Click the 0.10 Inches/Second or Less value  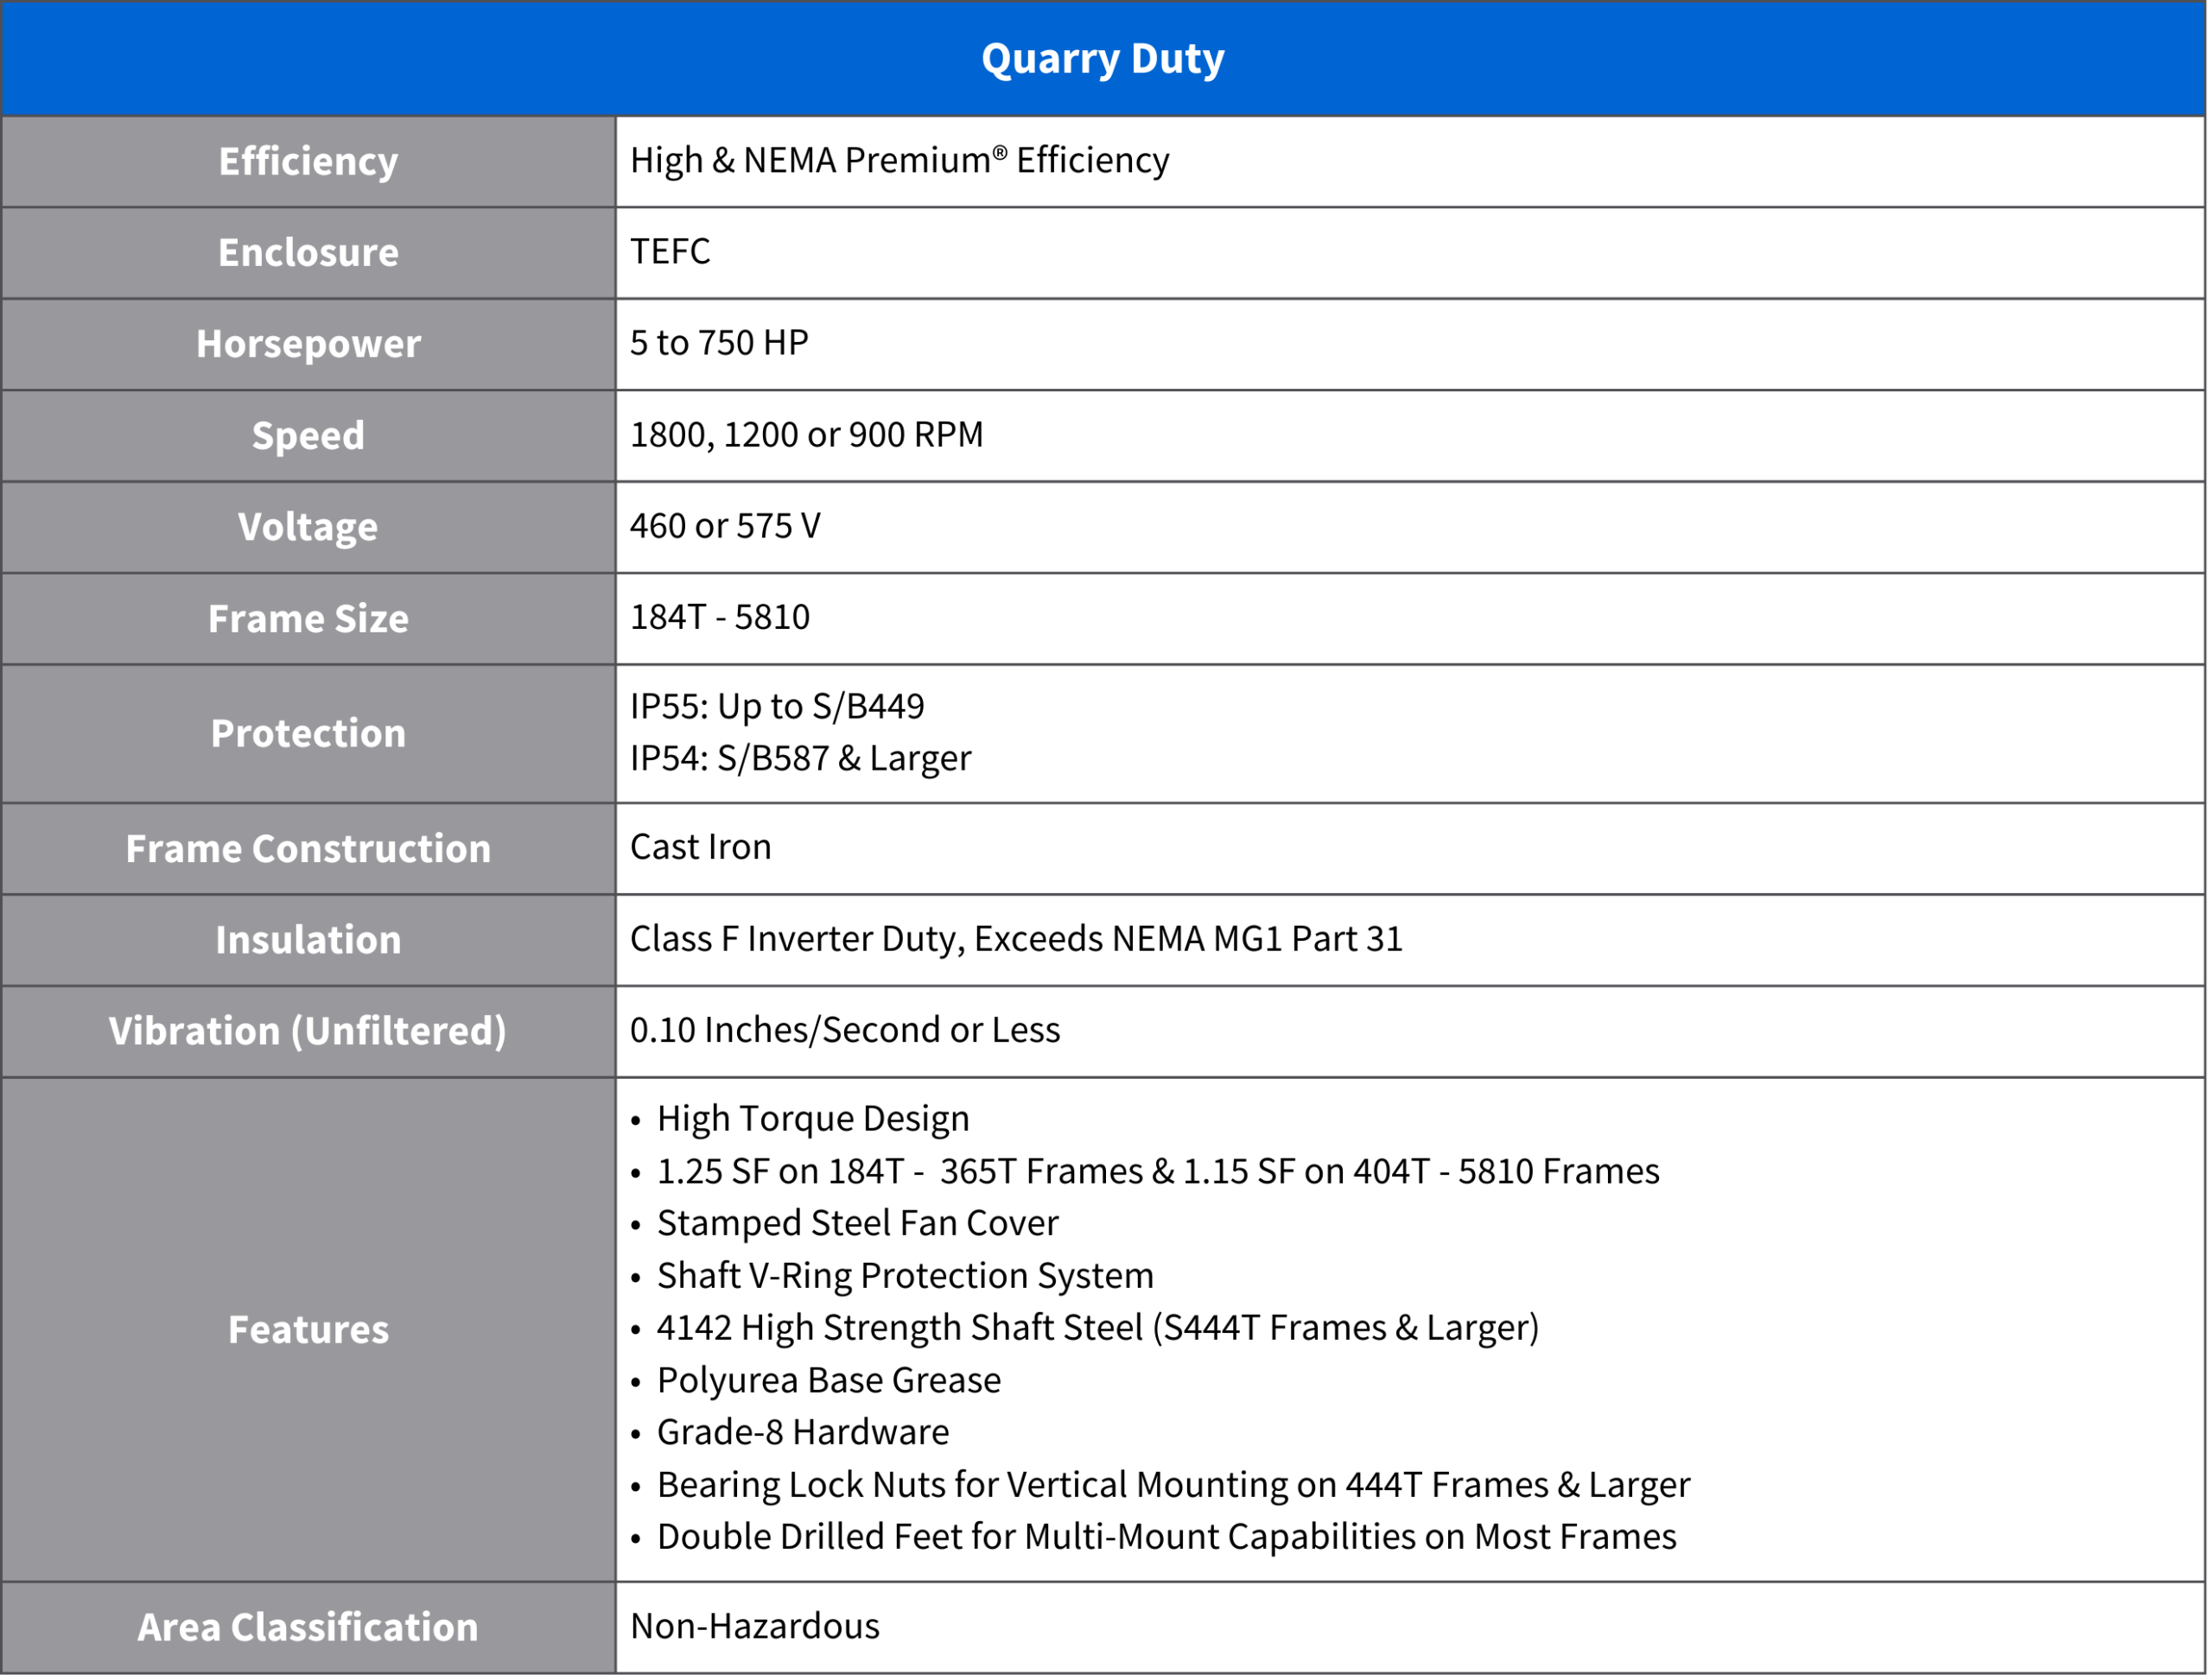click(x=844, y=1030)
